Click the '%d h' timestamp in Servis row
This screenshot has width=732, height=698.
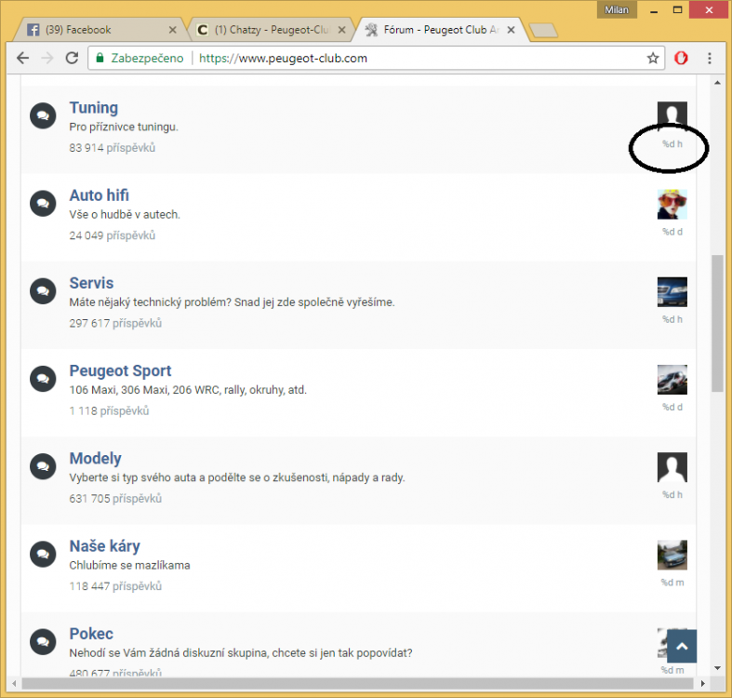click(x=672, y=319)
